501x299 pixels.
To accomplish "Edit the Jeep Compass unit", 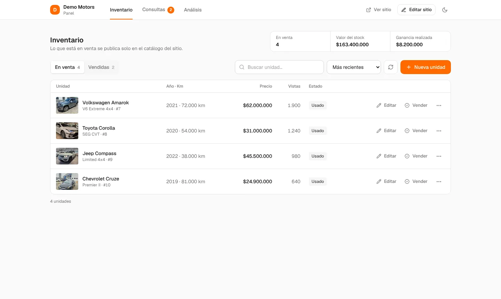I will tap(386, 156).
